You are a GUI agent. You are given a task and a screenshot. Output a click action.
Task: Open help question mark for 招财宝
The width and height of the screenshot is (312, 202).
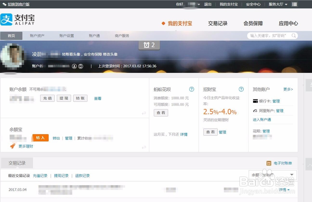click(x=241, y=89)
